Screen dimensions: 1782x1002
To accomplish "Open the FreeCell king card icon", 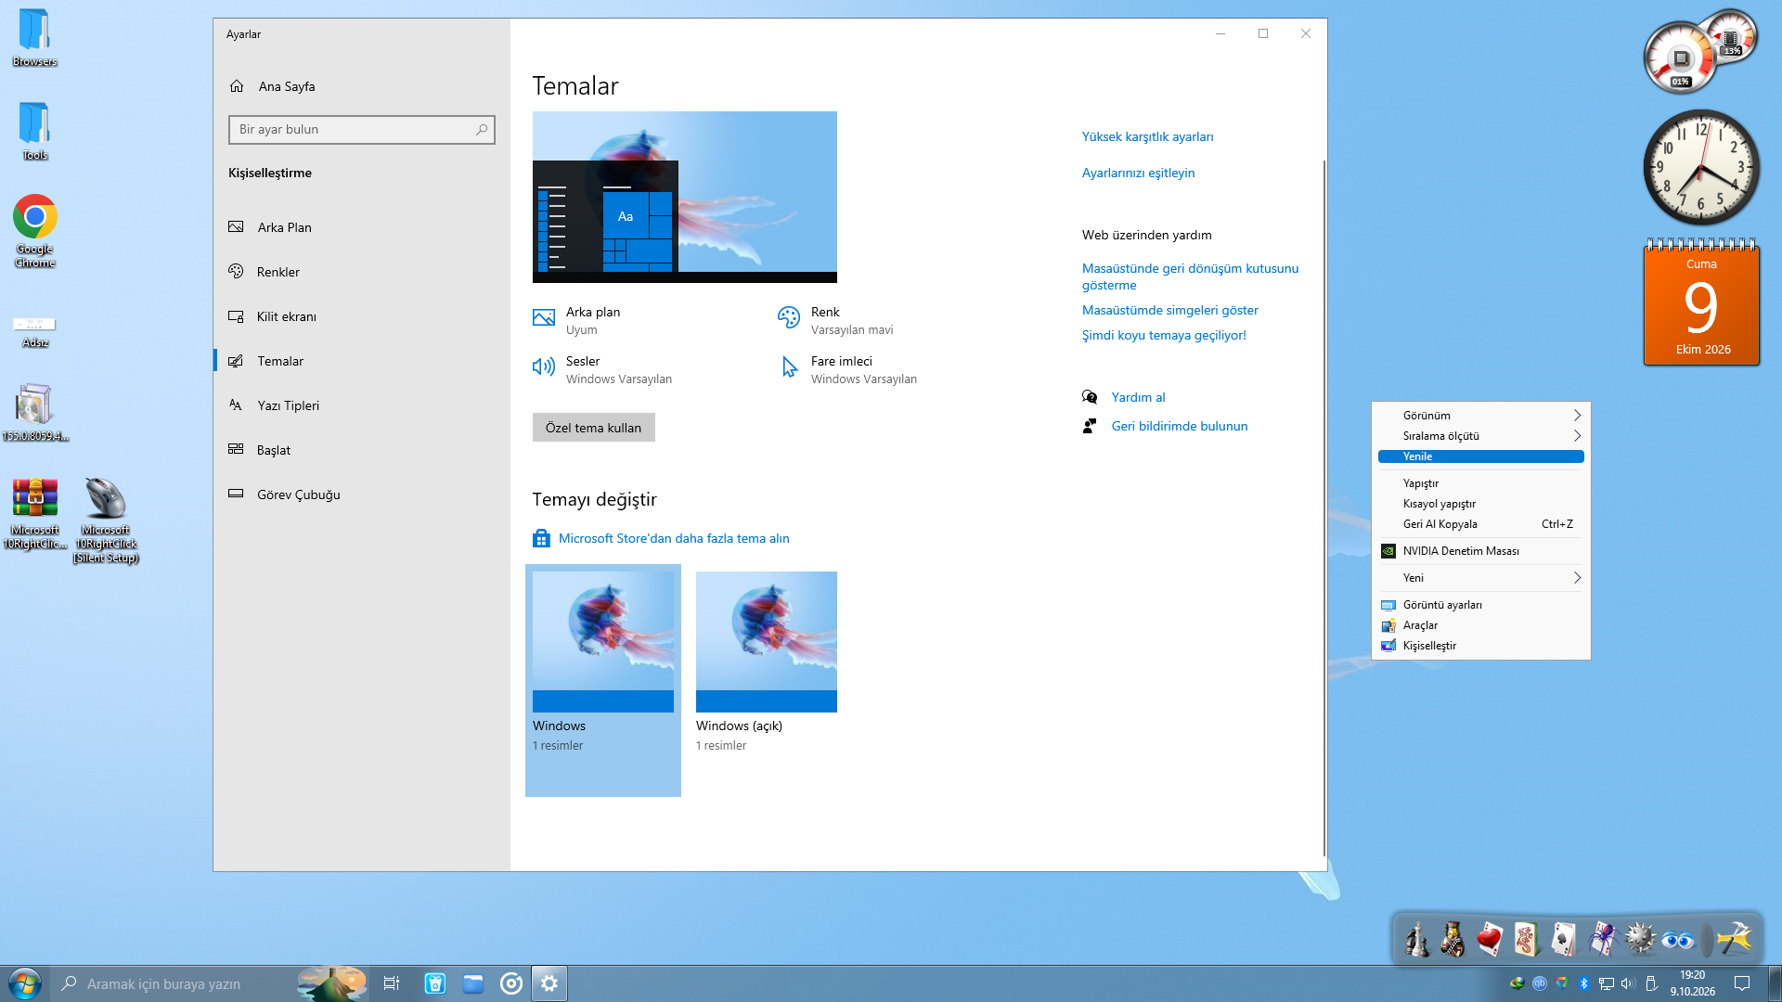I will click(1453, 939).
